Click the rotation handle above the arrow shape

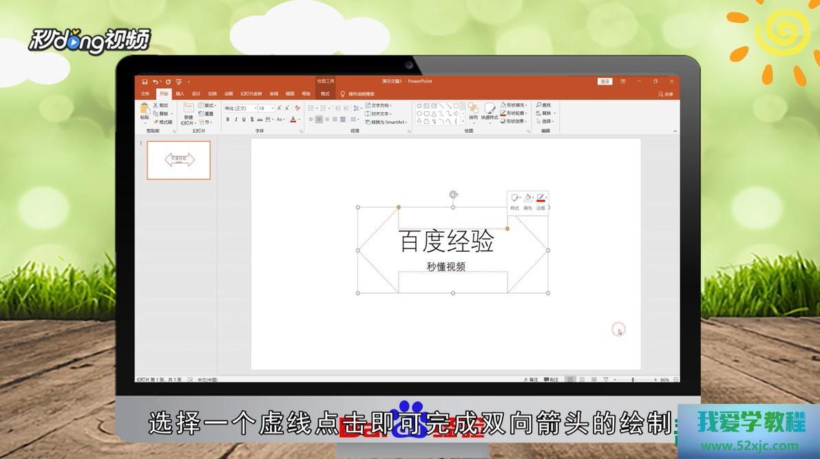453,195
